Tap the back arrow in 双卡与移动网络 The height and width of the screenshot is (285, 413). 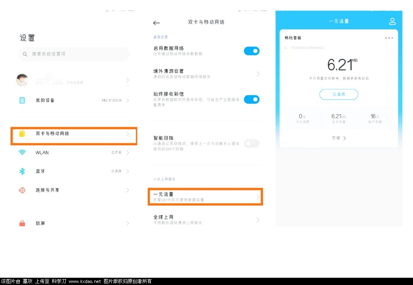tap(156, 23)
